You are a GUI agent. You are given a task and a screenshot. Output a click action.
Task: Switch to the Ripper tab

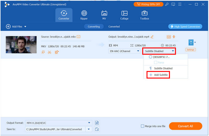[84, 15]
